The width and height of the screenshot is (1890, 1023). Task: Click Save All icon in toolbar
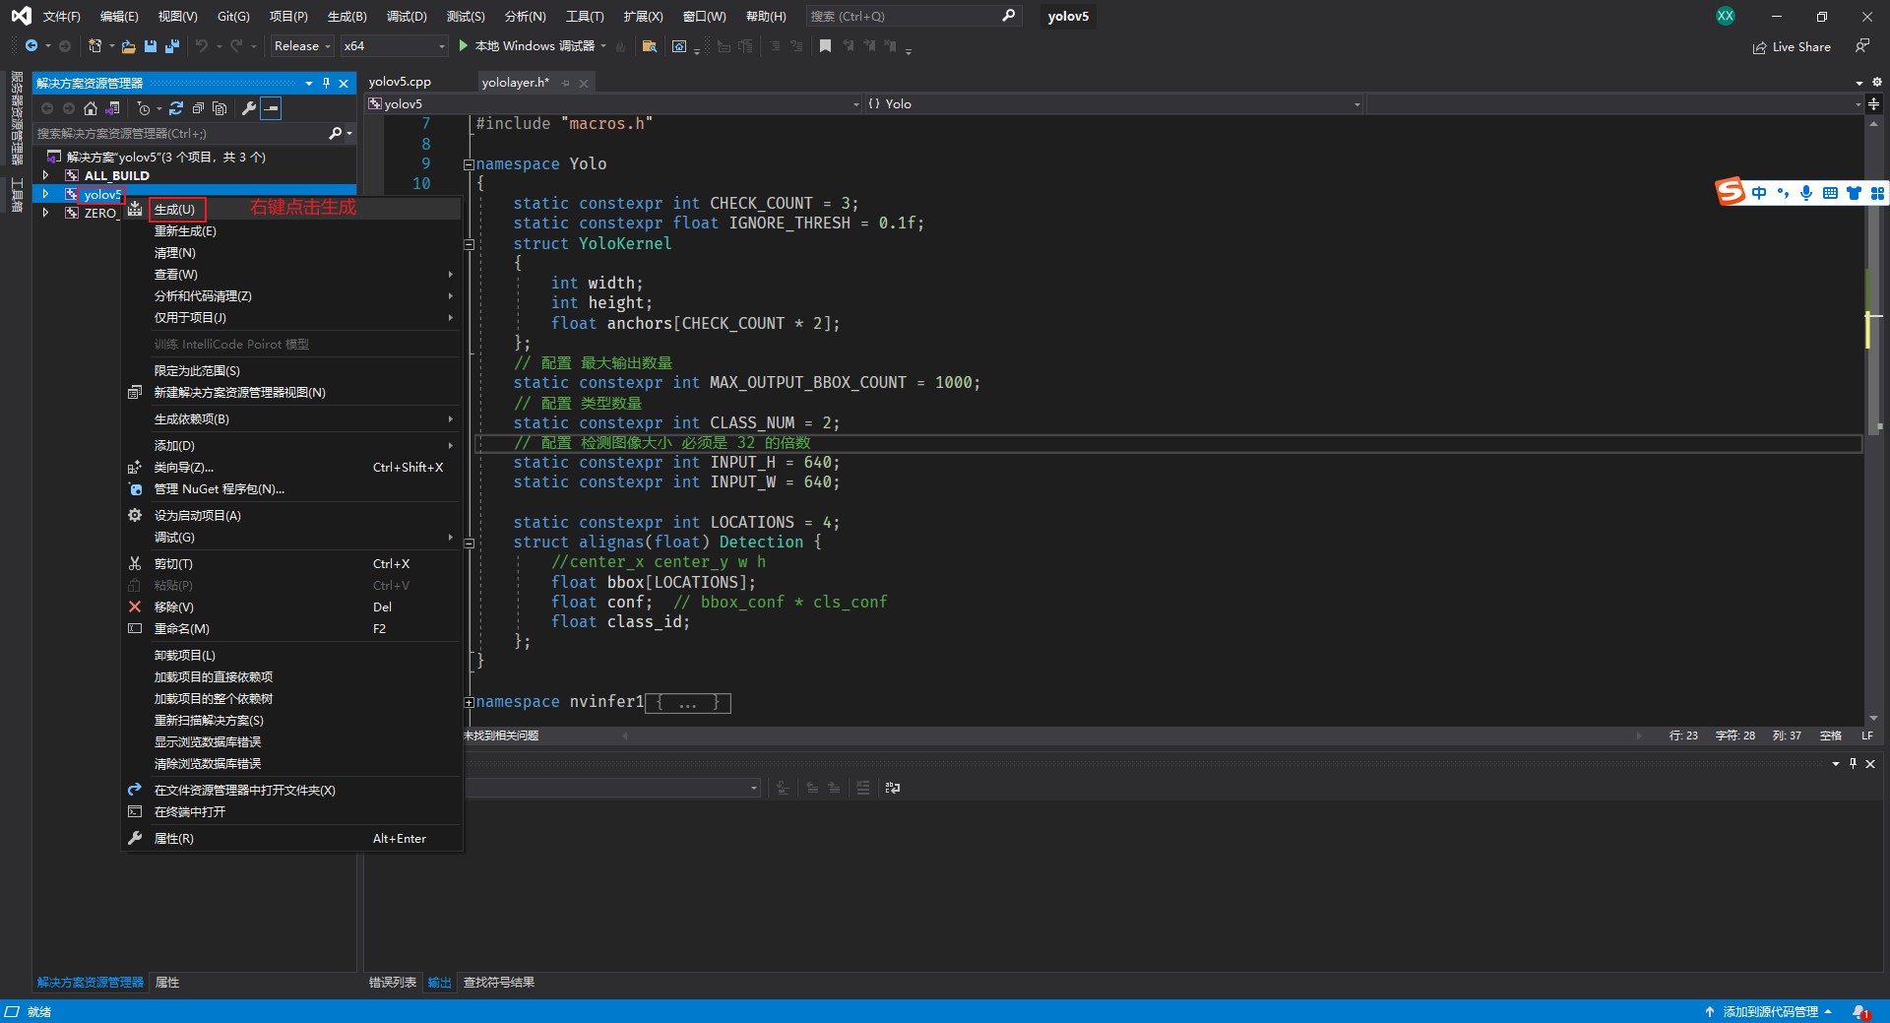point(172,46)
